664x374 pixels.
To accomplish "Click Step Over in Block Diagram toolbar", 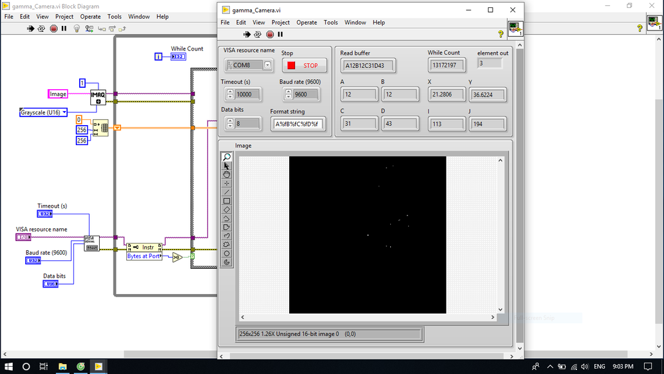I will coord(112,29).
